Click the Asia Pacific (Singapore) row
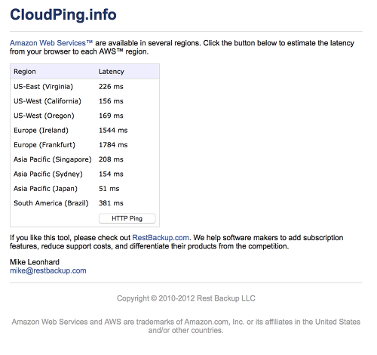Viewport: 377px width, 355px height. (84, 159)
